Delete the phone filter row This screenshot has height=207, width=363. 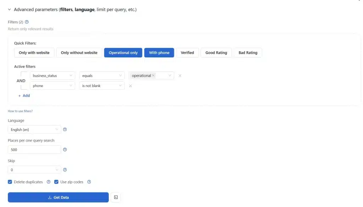click(130, 86)
